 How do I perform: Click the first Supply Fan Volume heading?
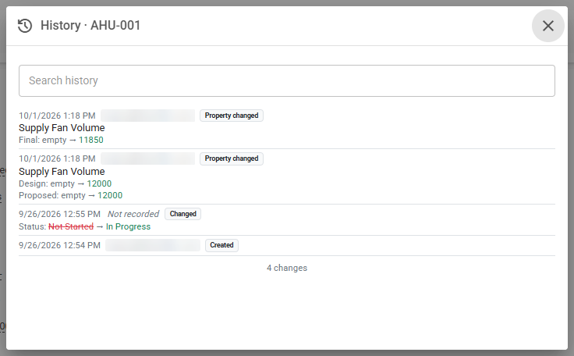[x=62, y=127]
